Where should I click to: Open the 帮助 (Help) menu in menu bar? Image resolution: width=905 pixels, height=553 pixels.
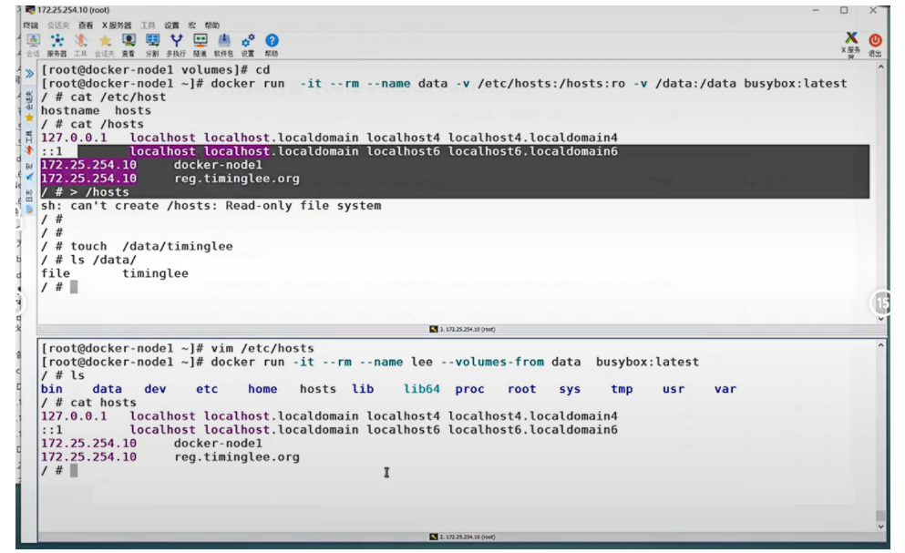pos(211,26)
